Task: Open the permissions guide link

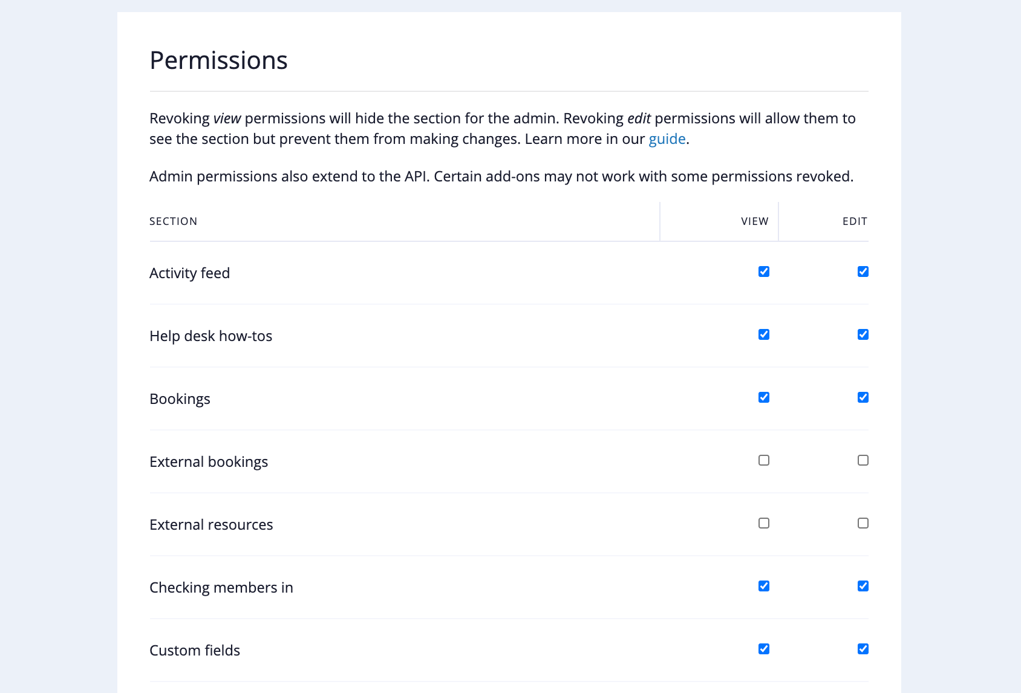Action: 667,139
